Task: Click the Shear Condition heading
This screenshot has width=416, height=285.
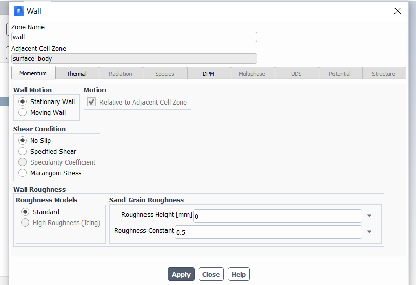Action: (x=39, y=129)
